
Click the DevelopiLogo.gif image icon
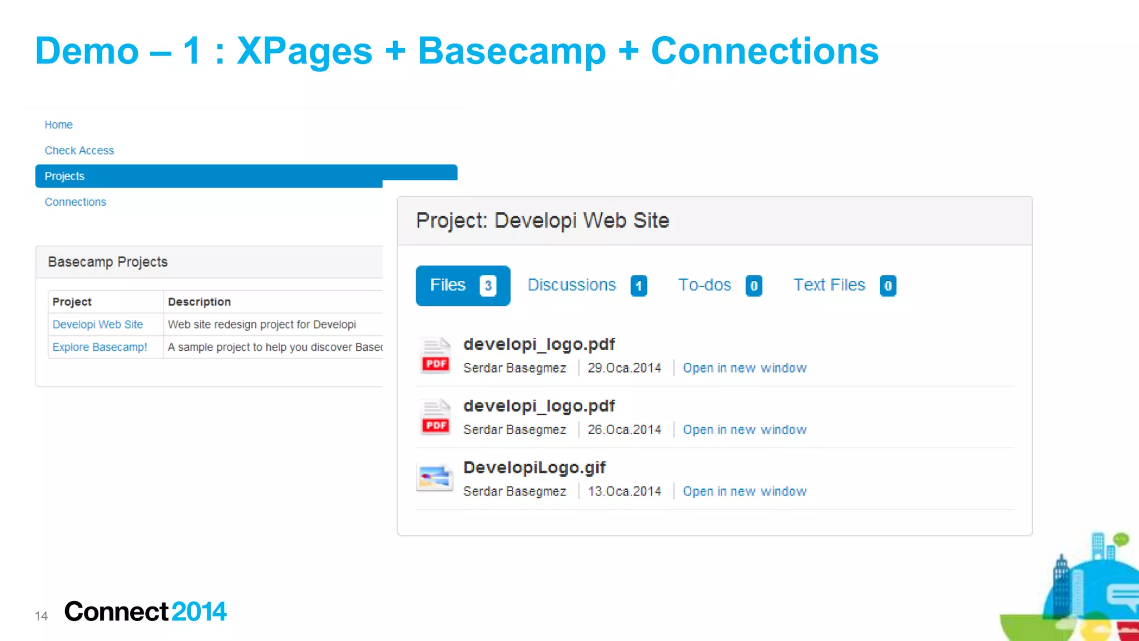(435, 478)
